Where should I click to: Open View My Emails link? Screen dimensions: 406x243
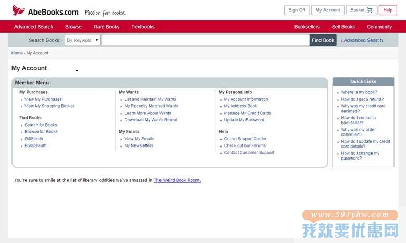[139, 139]
